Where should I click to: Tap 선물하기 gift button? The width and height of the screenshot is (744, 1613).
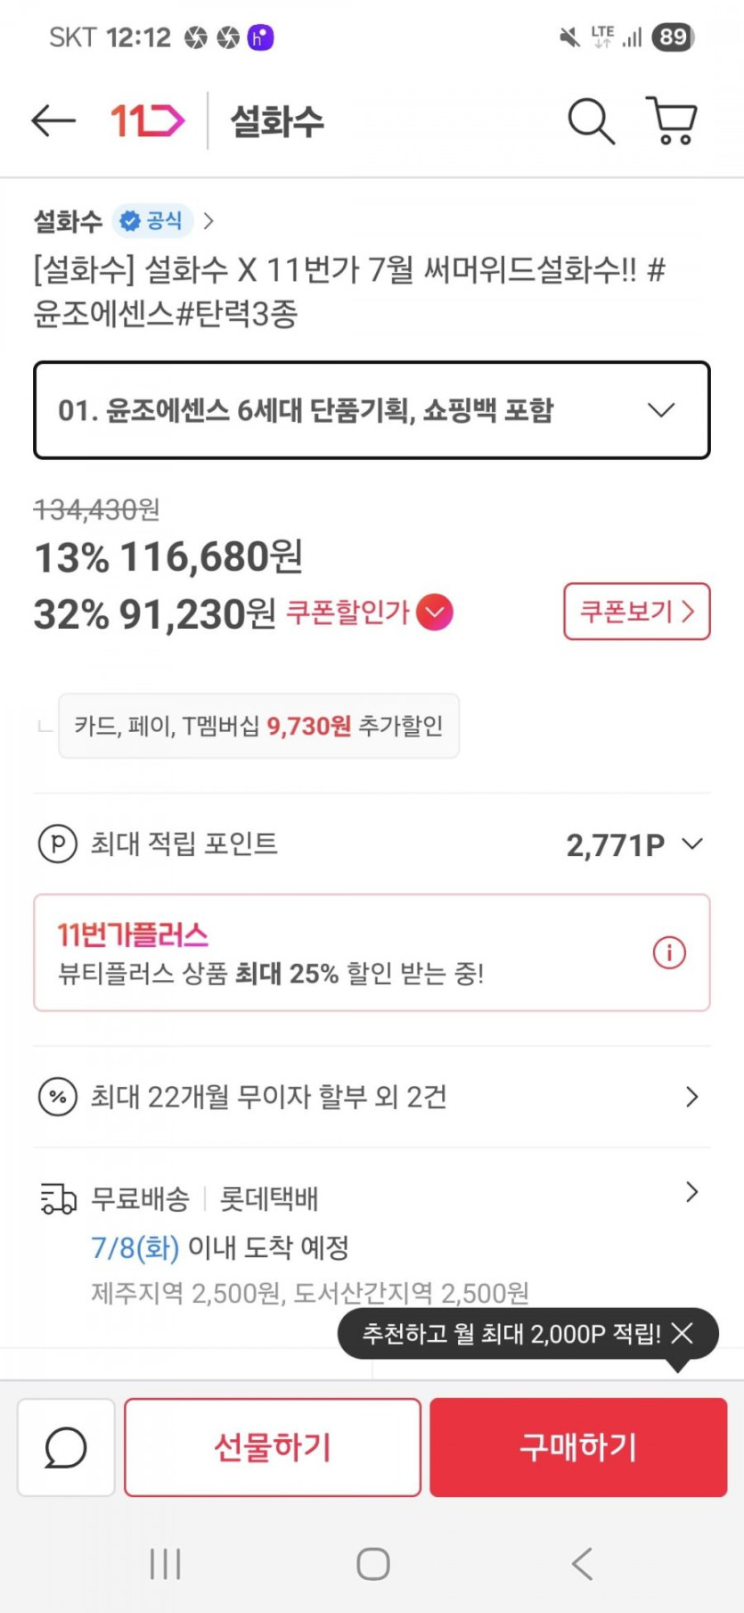(273, 1447)
